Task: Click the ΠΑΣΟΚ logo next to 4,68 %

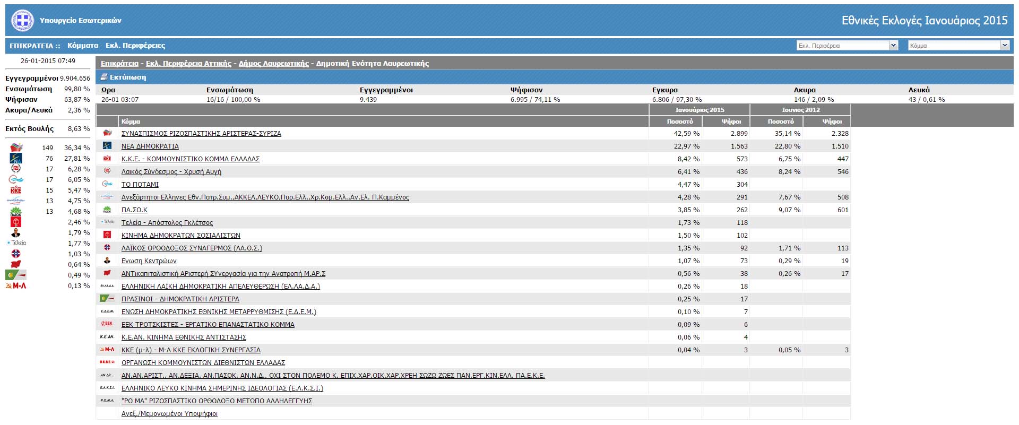Action: tap(16, 211)
